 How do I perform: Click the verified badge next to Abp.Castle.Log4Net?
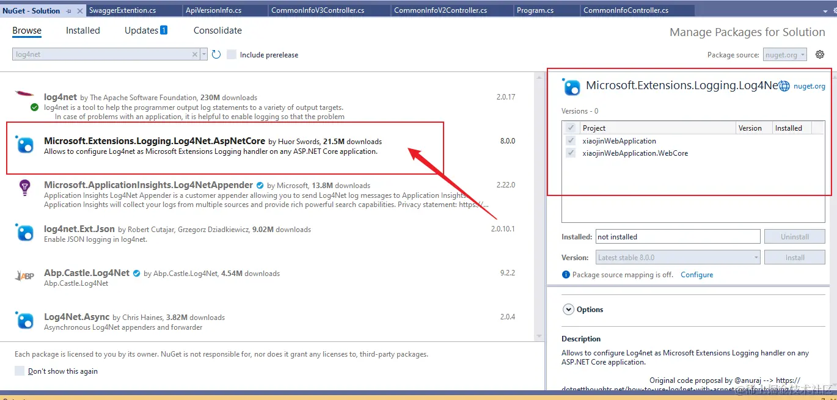pyautogui.click(x=136, y=273)
